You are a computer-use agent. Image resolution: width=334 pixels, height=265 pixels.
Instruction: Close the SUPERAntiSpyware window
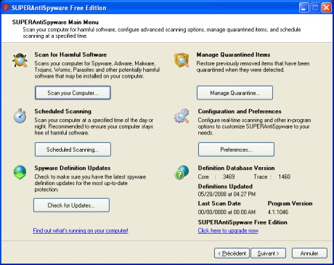pos(327,7)
